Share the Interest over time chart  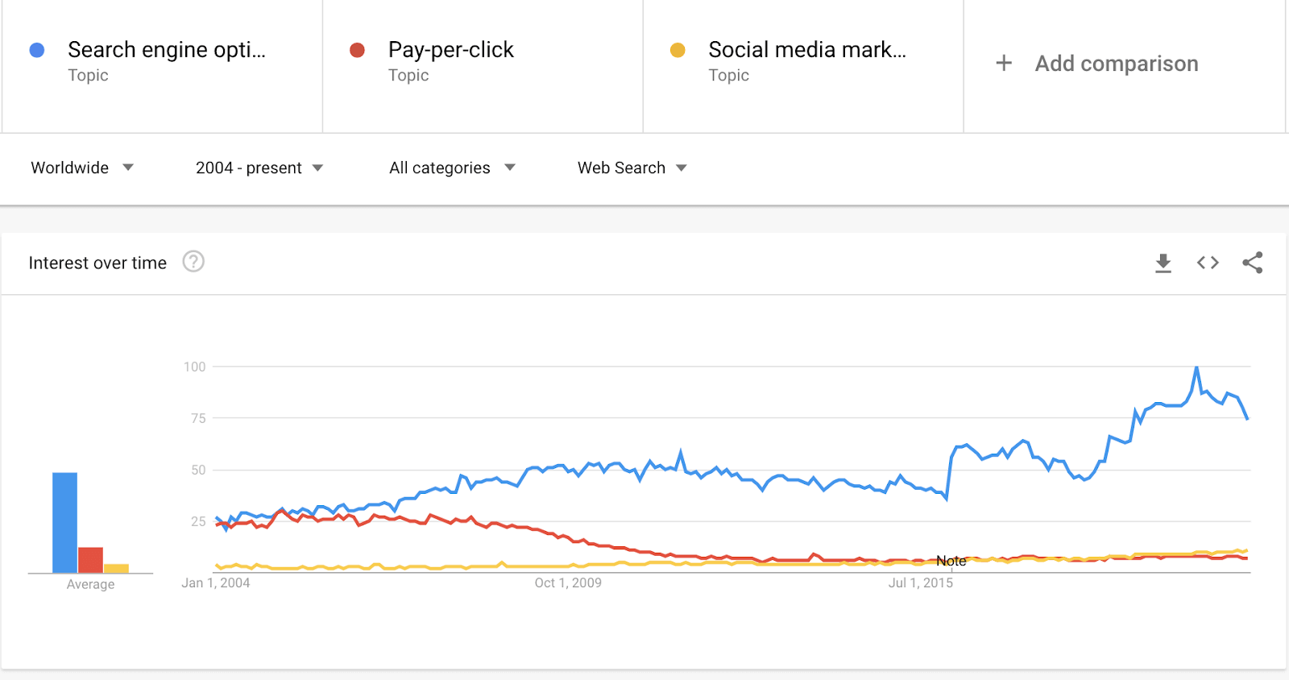[x=1252, y=263]
